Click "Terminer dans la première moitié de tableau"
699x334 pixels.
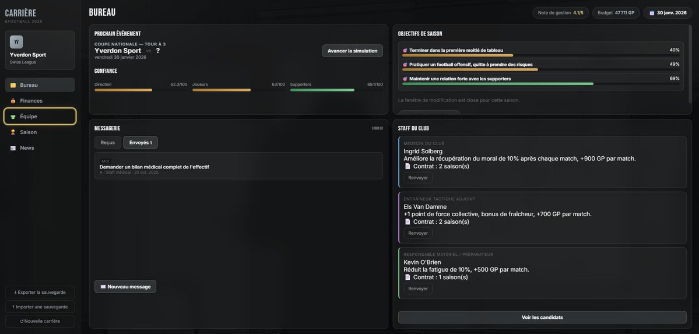coord(456,50)
